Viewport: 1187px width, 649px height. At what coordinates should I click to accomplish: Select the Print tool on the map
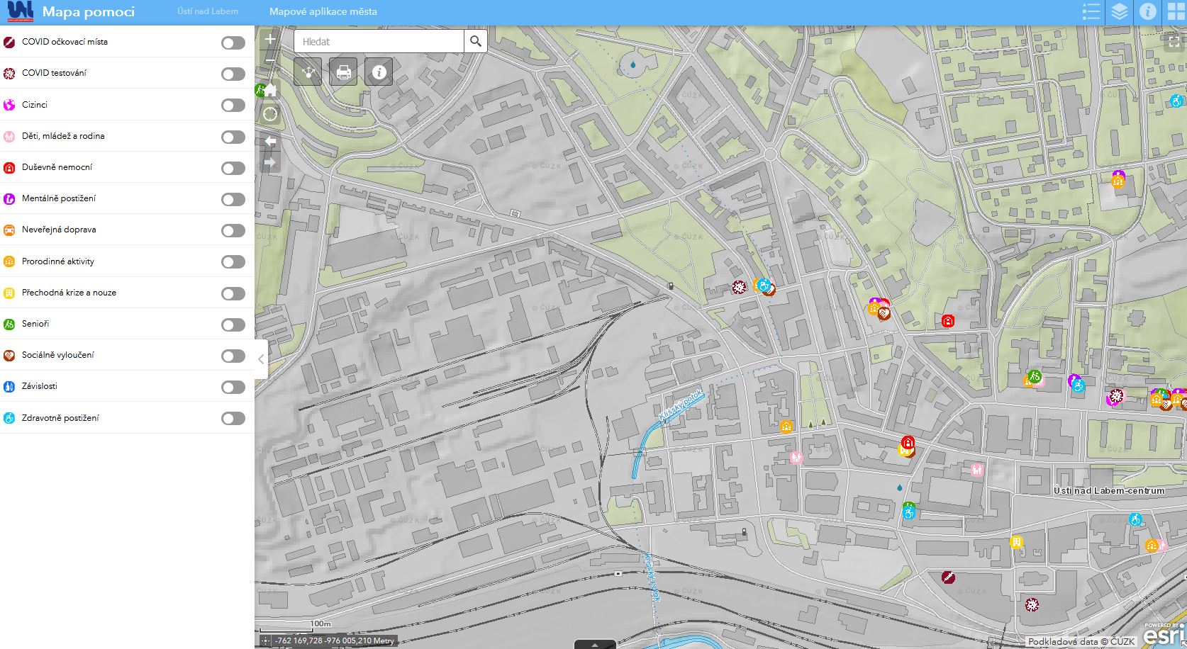(343, 72)
